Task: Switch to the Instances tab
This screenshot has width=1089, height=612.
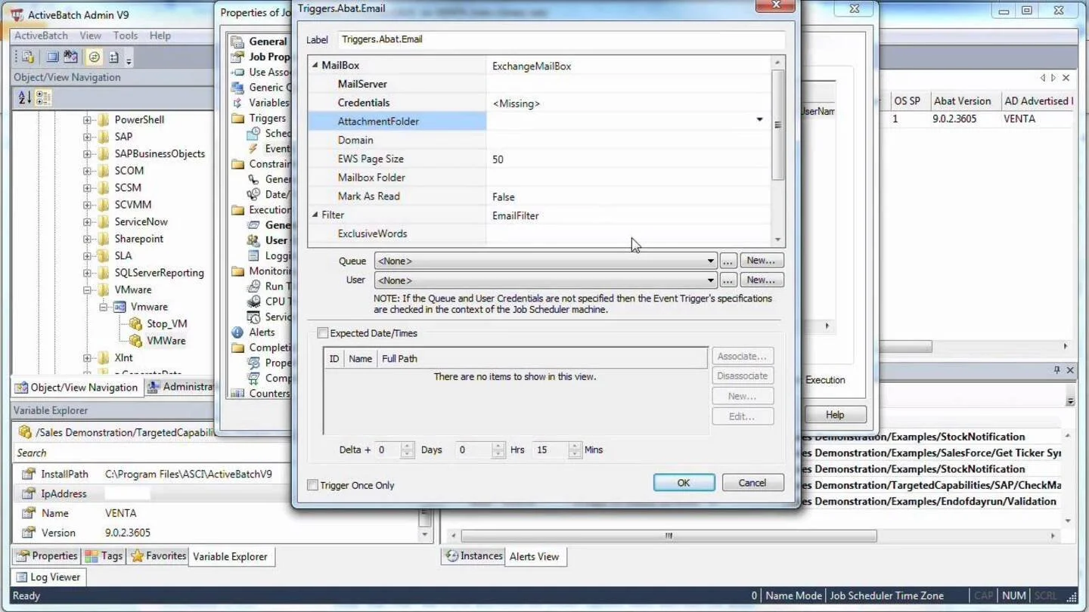Action: pos(473,556)
